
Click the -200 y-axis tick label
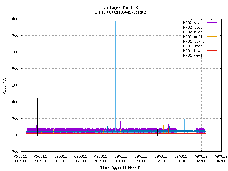point(14,152)
